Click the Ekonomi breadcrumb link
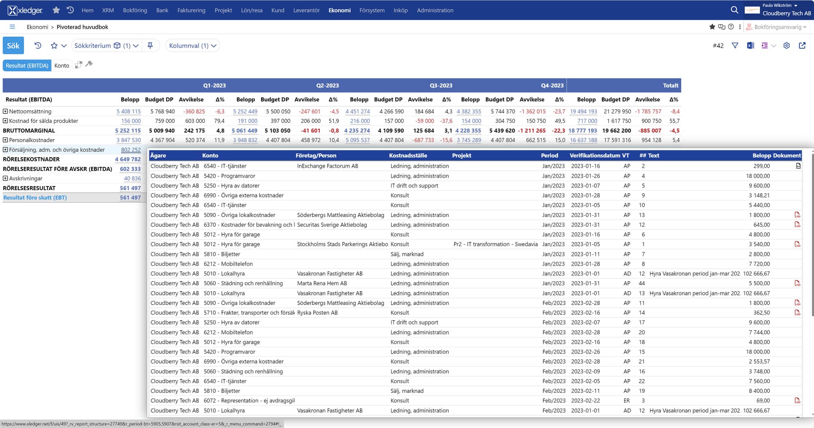814x428 pixels. 38,27
